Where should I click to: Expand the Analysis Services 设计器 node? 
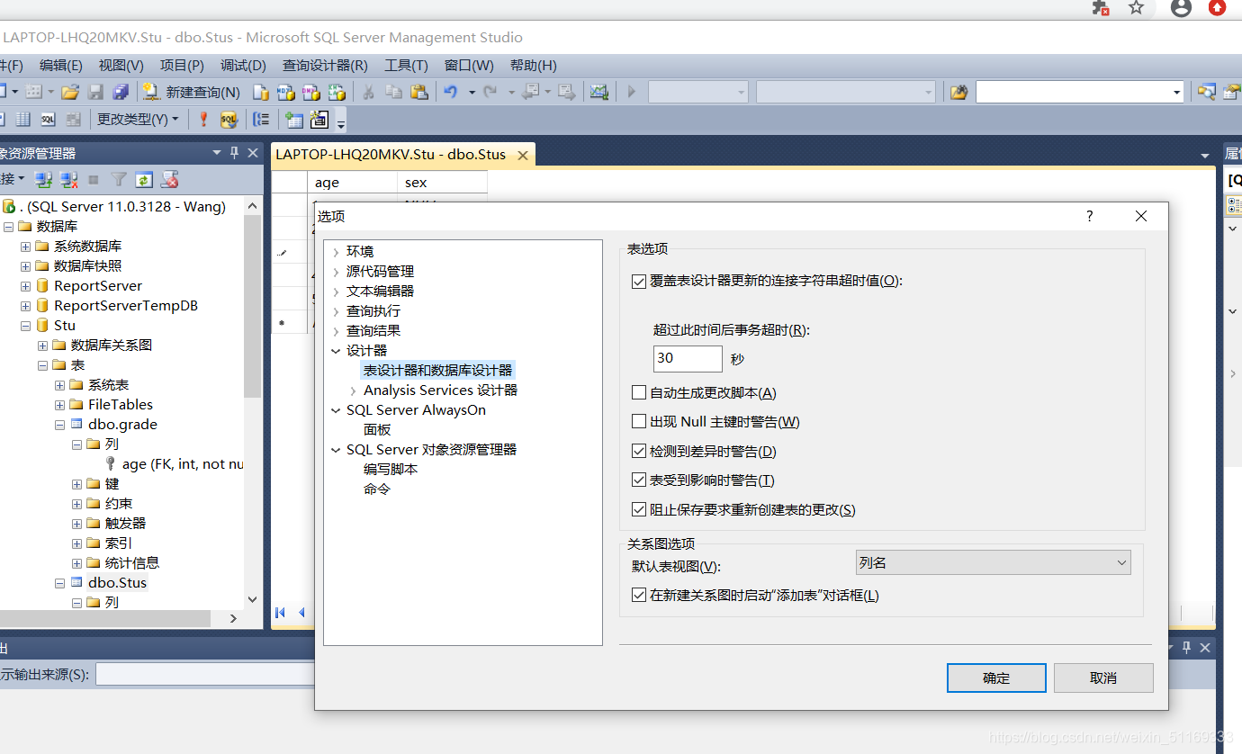point(353,390)
